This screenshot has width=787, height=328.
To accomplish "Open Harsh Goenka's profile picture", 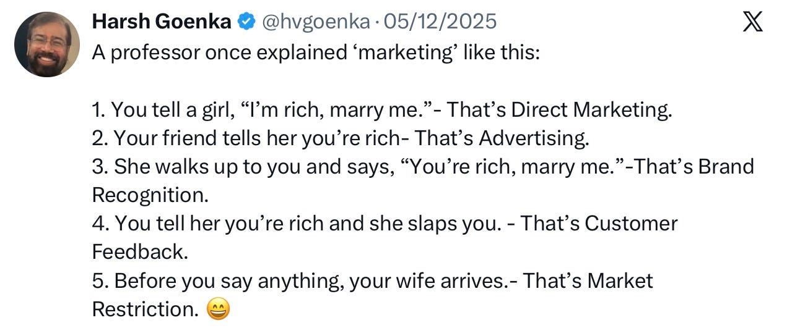I will pos(46,44).
